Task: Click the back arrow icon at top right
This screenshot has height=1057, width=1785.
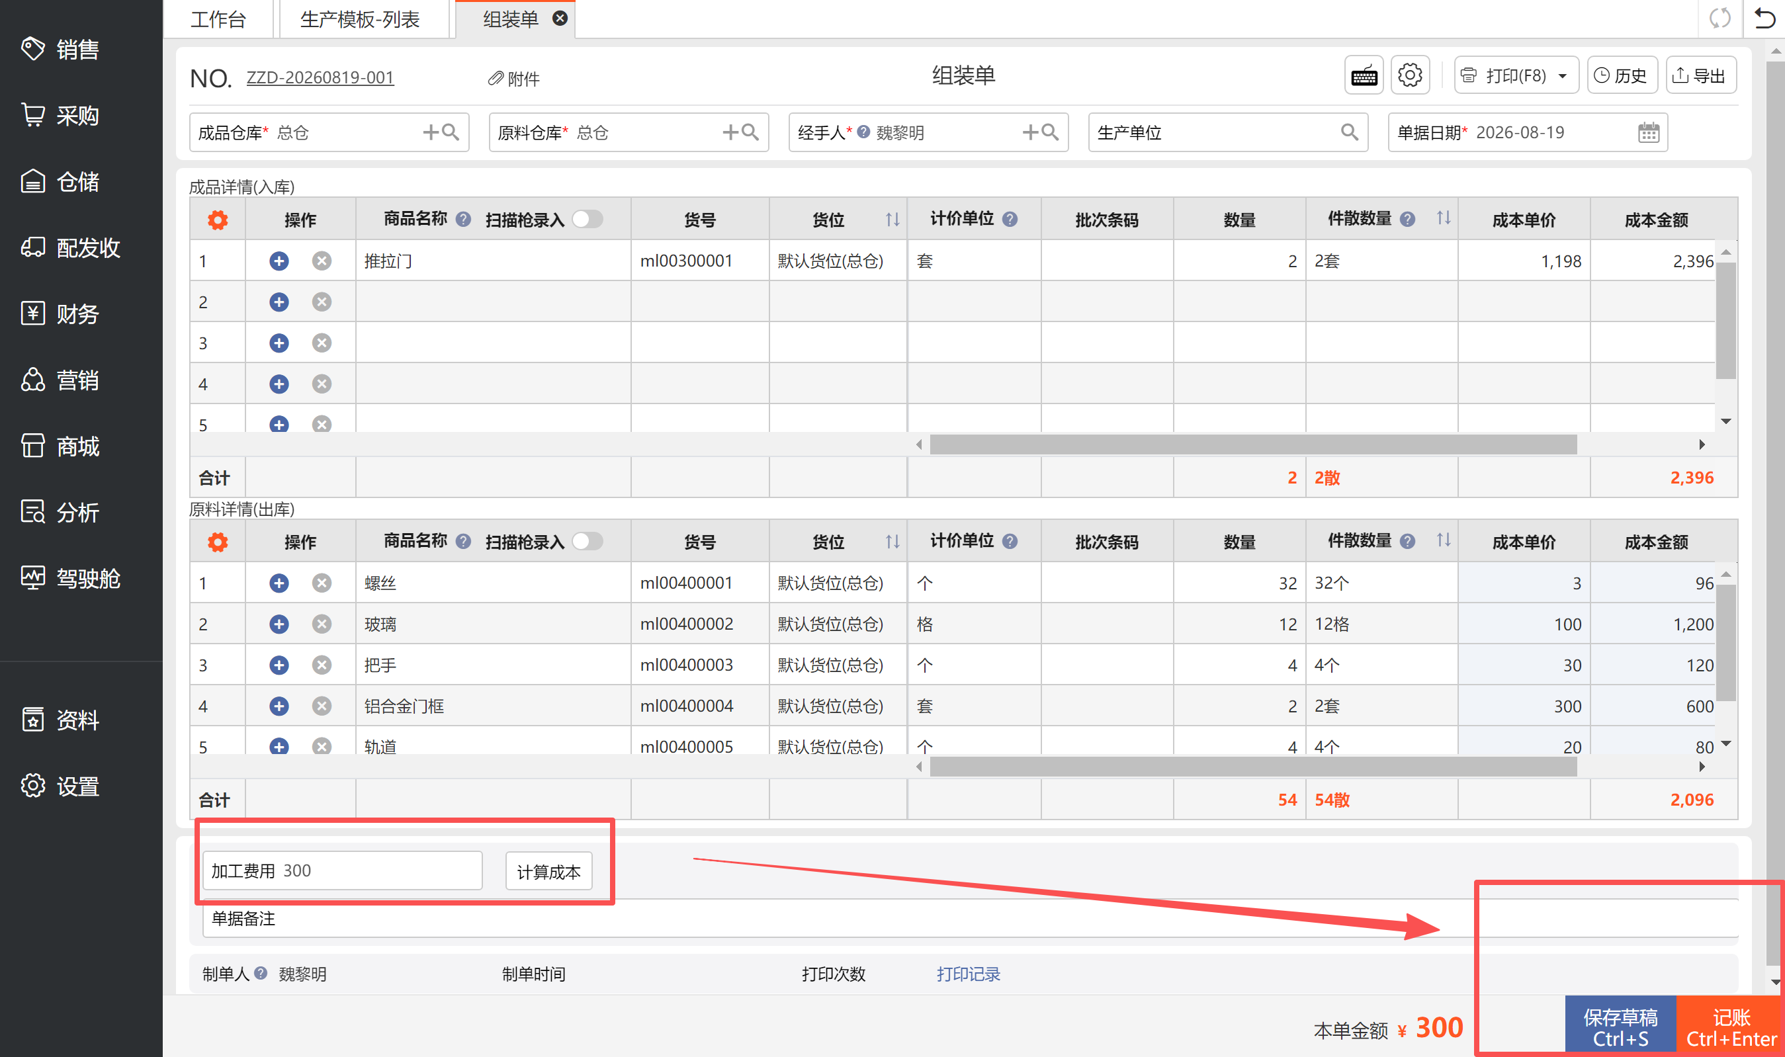Action: pyautogui.click(x=1764, y=18)
